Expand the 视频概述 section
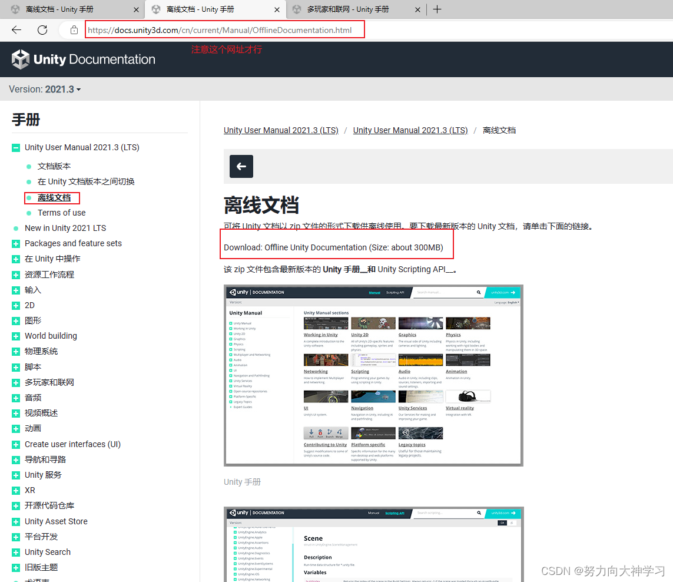 pos(16,413)
